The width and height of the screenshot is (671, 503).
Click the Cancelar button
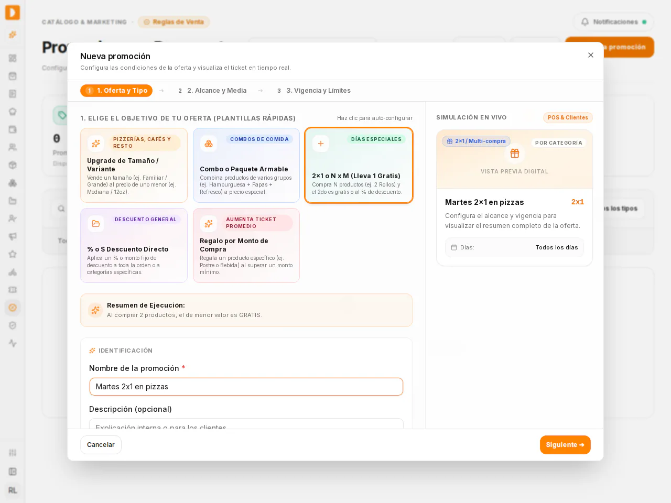[x=101, y=445]
